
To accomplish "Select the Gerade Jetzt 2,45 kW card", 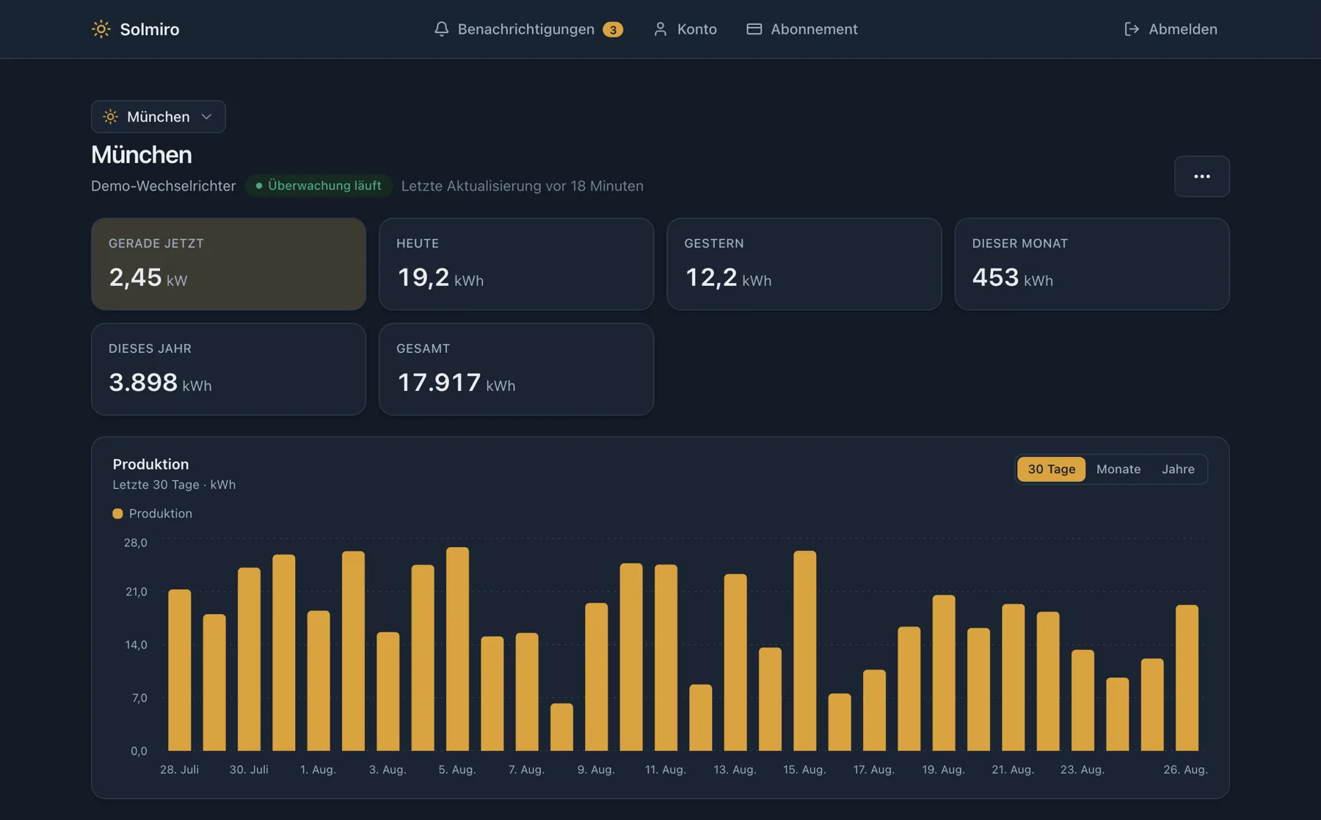I will click(228, 264).
